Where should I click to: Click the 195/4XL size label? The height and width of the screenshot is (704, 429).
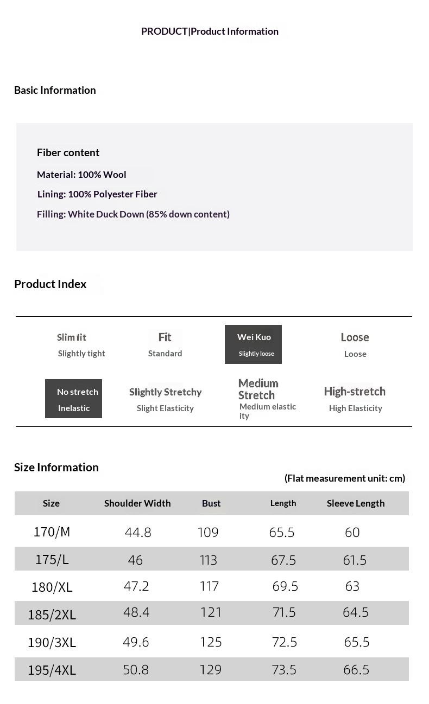coord(52,670)
